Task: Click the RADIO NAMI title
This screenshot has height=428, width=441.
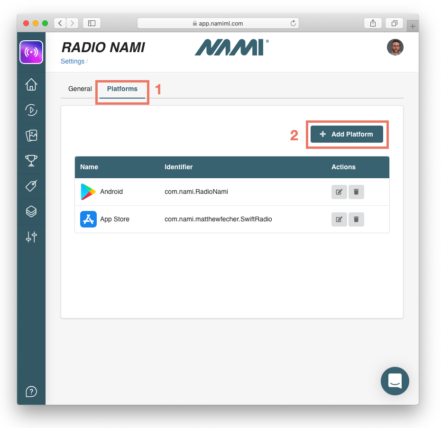Action: click(x=103, y=47)
